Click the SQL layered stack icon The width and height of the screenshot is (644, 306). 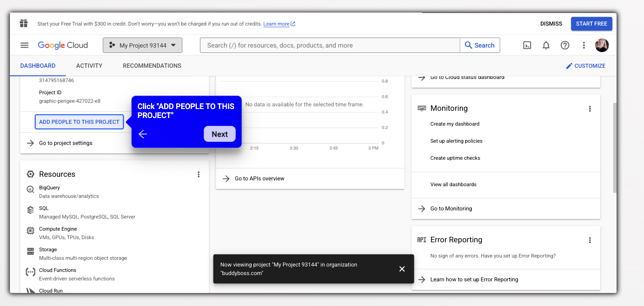(30, 210)
